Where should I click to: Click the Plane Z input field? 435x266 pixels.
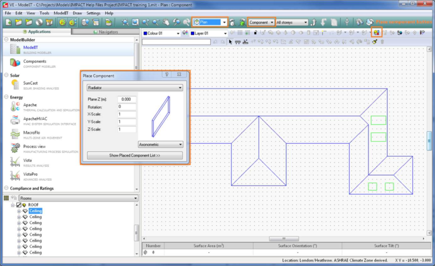coord(127,99)
